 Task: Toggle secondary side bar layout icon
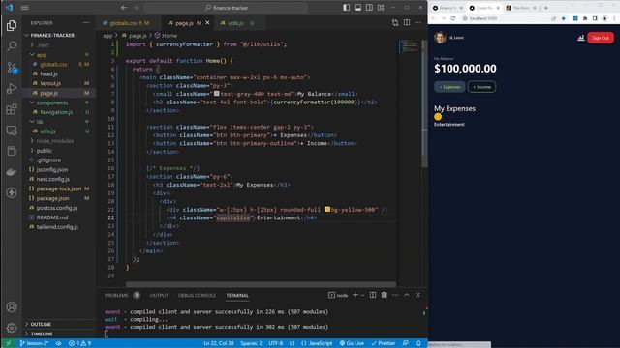click(x=369, y=8)
